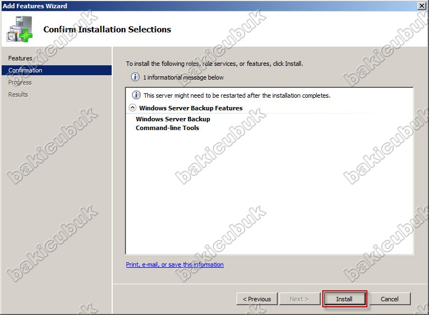Go back with the Previous button

pos(257,299)
